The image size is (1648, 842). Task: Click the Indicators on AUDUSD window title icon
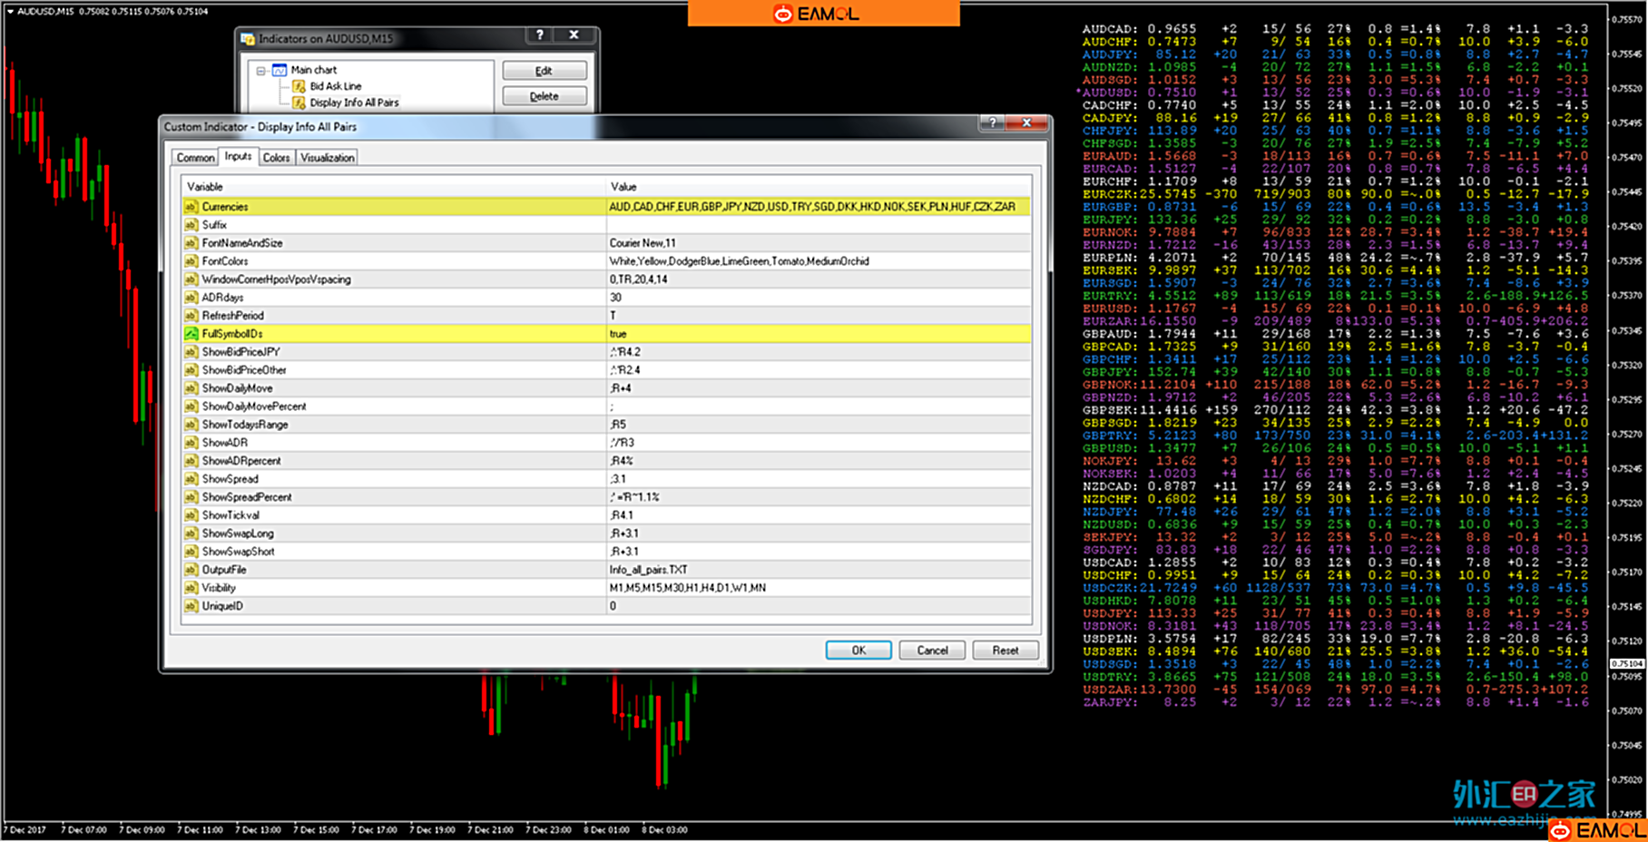point(248,38)
